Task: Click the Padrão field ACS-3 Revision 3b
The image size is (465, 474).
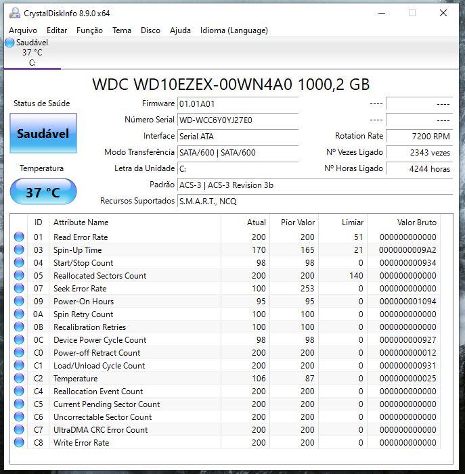Action: tap(315, 185)
